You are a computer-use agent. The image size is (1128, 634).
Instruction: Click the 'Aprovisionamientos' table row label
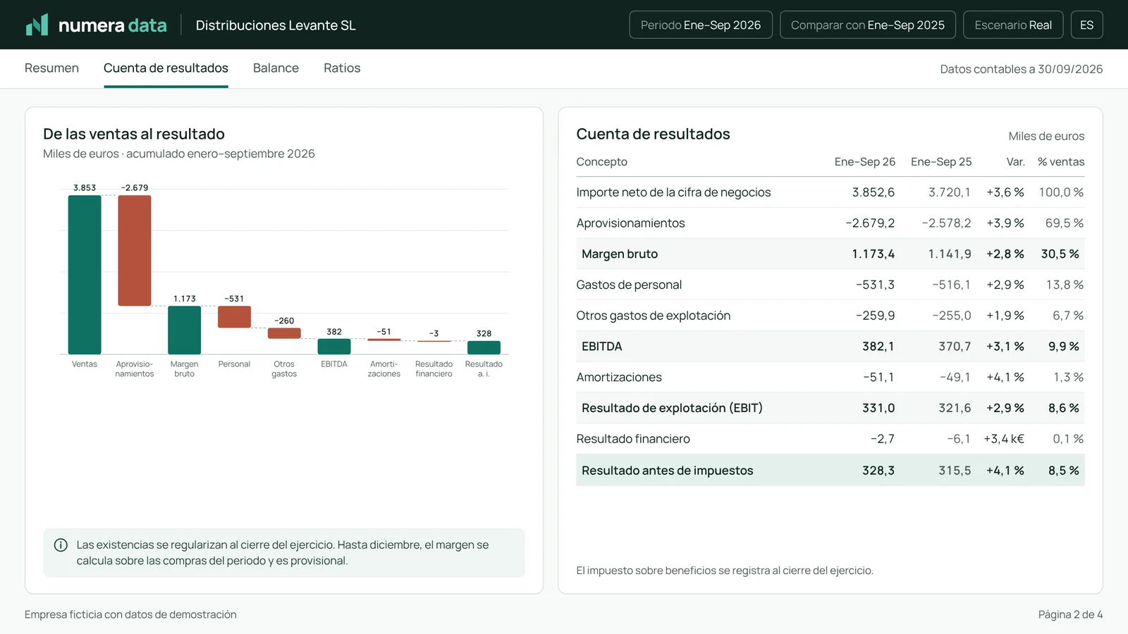tap(630, 223)
